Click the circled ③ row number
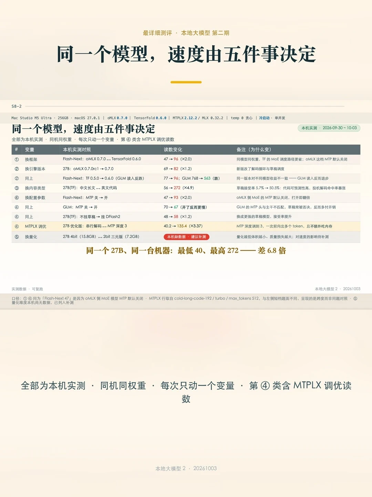 pos(17,188)
